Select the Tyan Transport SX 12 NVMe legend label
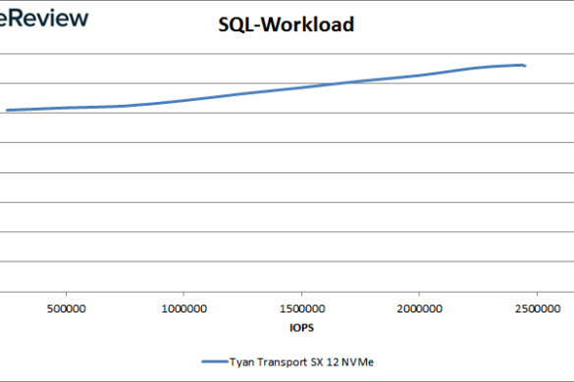The height and width of the screenshot is (382, 574). coord(301,362)
